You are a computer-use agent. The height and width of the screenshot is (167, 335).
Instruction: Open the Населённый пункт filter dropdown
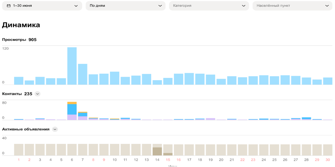point(293,6)
